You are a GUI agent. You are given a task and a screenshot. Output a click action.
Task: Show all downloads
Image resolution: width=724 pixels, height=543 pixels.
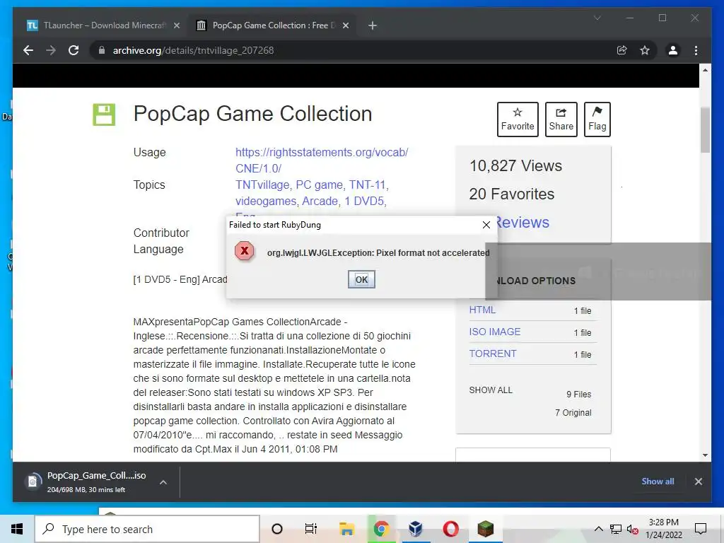(x=658, y=481)
